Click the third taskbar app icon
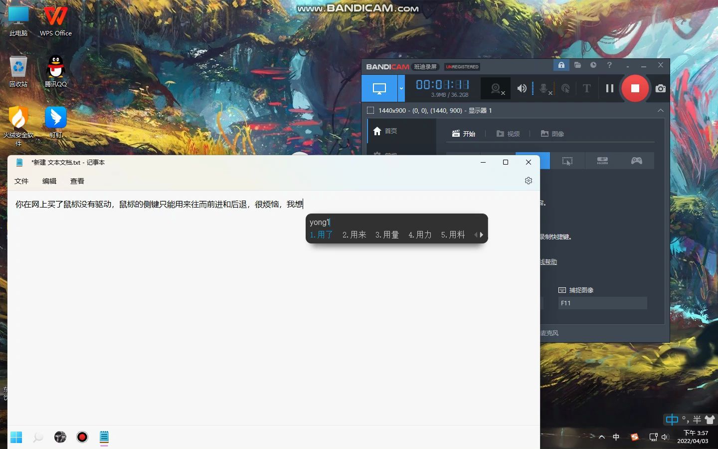This screenshot has height=449, width=718. point(60,437)
